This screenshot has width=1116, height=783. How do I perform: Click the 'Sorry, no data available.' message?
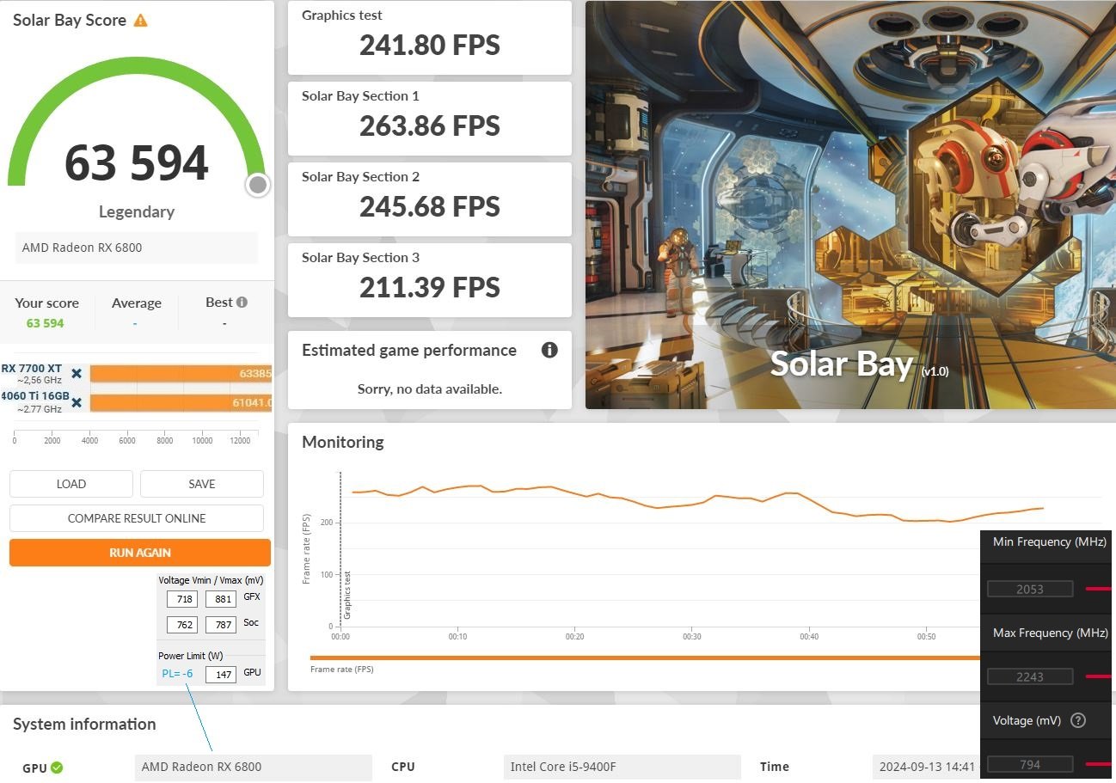click(430, 388)
